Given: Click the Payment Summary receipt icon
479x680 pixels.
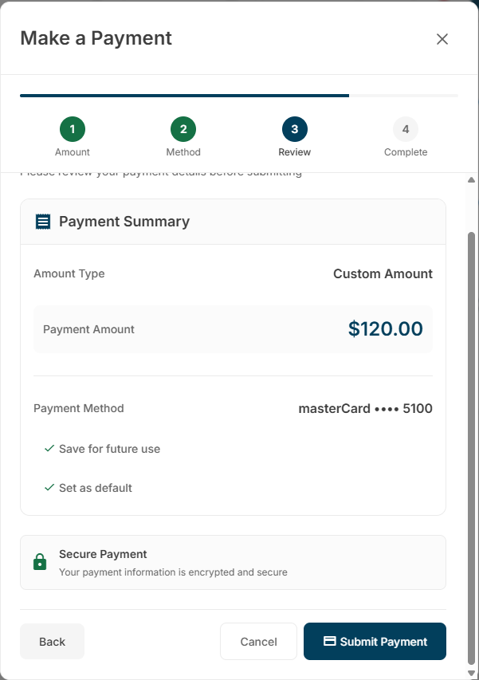Looking at the screenshot, I should tap(43, 222).
